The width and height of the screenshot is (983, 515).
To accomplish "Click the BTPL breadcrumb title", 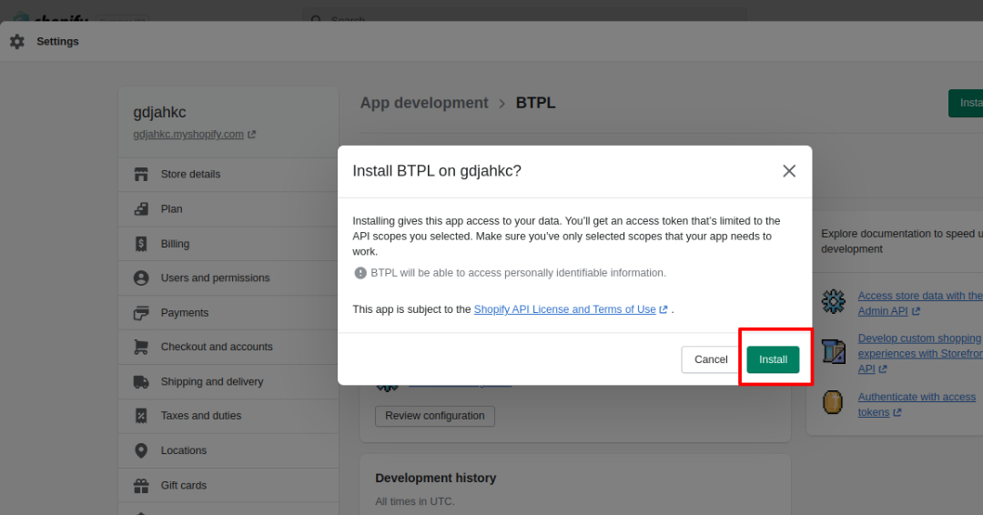I will [x=535, y=103].
